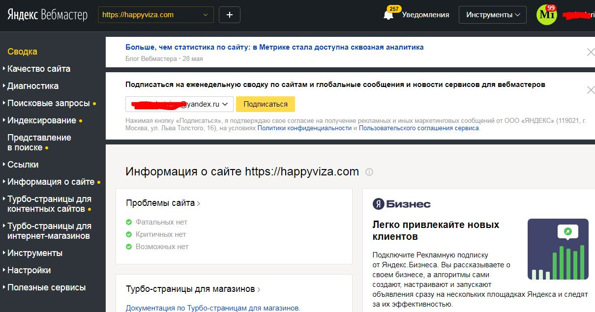
Task: Click the Яндекс Бизнес logo
Action: pos(402,204)
